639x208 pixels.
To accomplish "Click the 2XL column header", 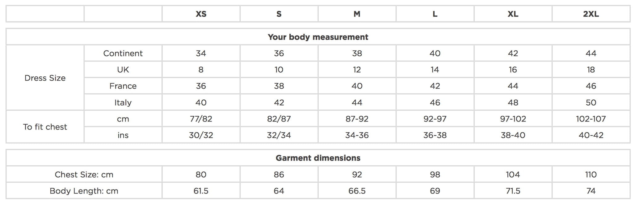I will point(591,14).
